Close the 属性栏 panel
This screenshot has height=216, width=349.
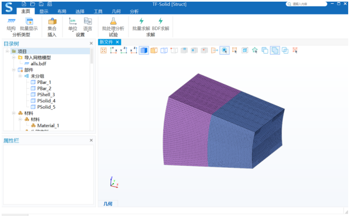[x=91, y=140]
